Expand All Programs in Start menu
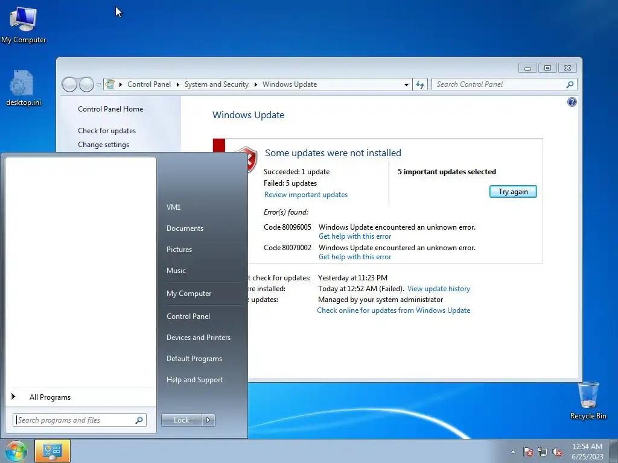The width and height of the screenshot is (618, 463). 50,397
